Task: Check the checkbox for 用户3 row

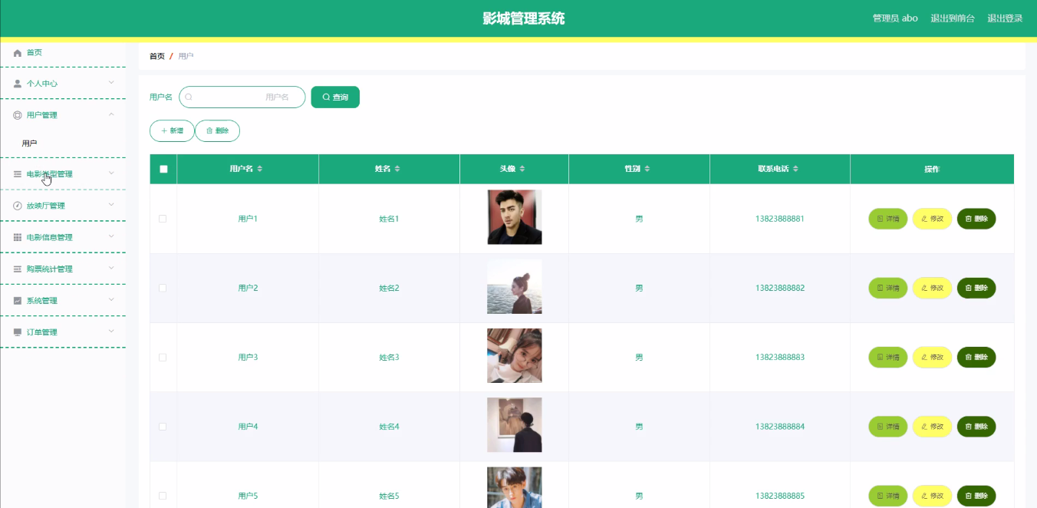Action: (x=163, y=358)
